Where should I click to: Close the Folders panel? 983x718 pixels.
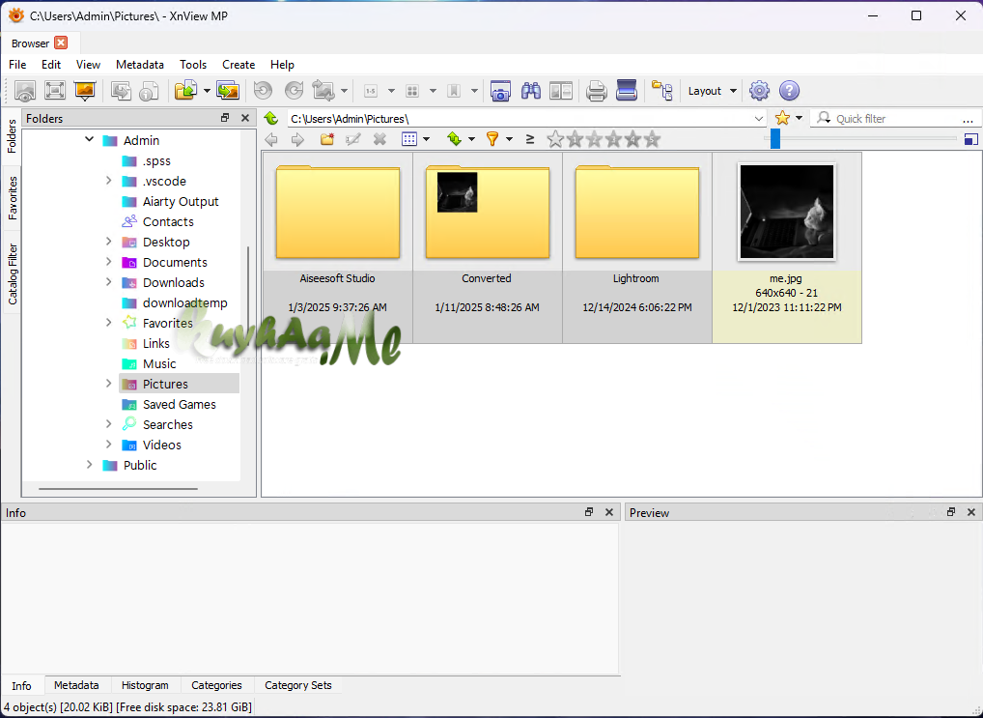tap(245, 118)
